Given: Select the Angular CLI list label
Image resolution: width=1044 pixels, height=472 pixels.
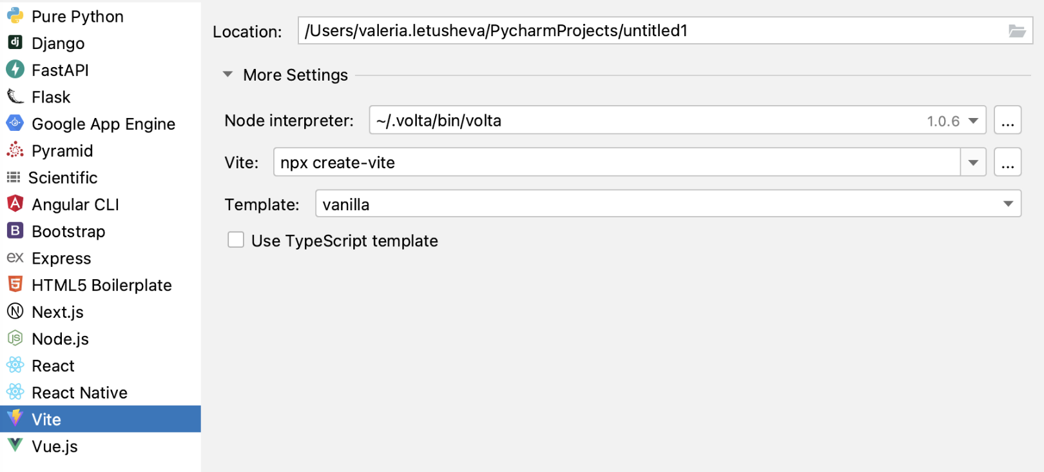Looking at the screenshot, I should (x=75, y=204).
